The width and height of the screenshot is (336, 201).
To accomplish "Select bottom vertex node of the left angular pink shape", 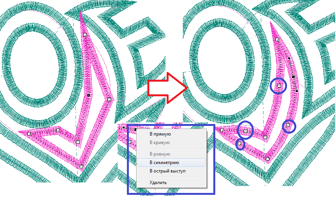I will tap(81, 166).
